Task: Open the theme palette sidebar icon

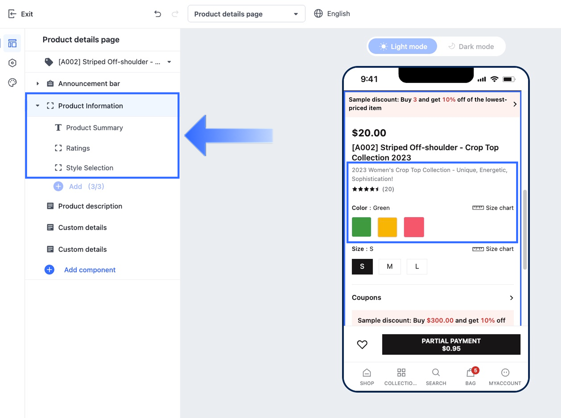Action: [x=12, y=83]
